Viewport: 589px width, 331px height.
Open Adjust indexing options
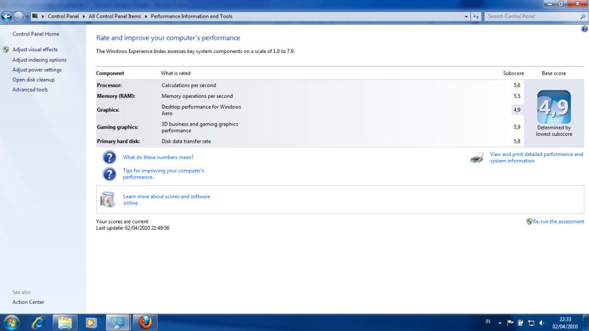click(39, 60)
